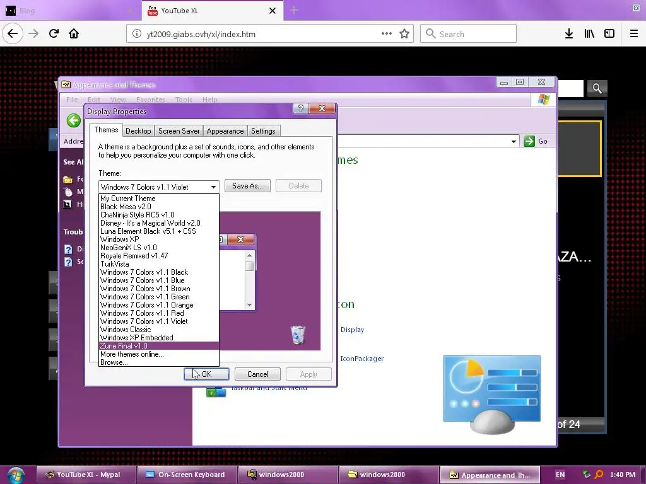This screenshot has width=646, height=484.
Task: Switch to the Themes tab
Action: pos(106,130)
